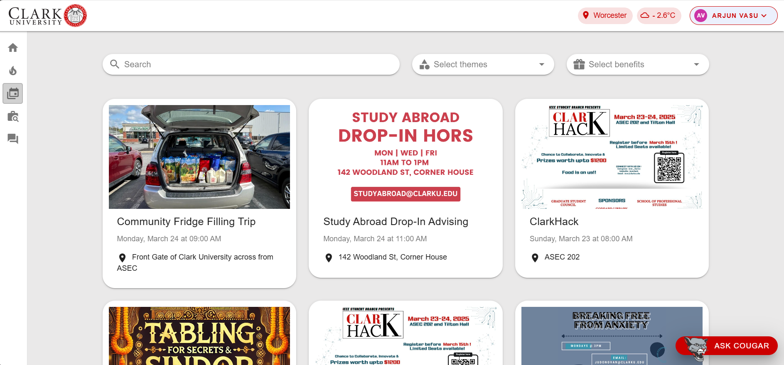The image size is (784, 365).
Task: Click 'ASEC 202' location text
Action: pyautogui.click(x=562, y=257)
